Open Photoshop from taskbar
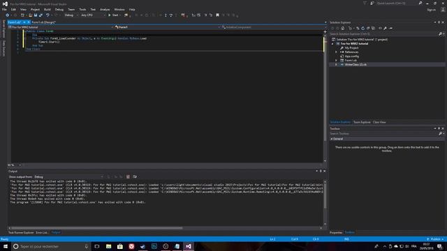The image size is (447, 251). click(x=154, y=246)
